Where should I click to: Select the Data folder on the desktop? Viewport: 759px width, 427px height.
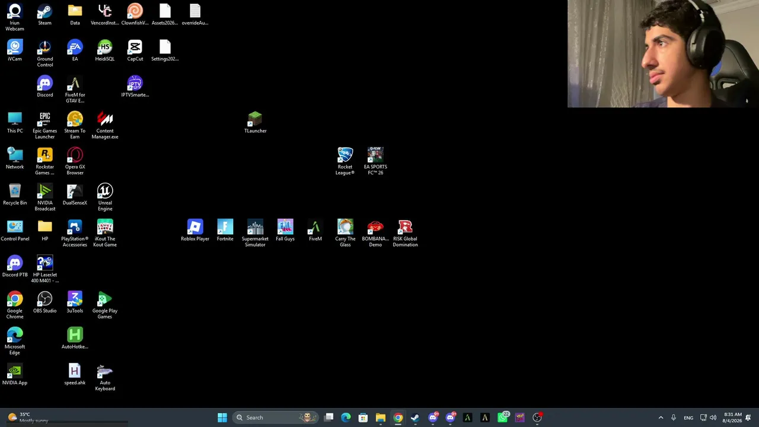pyautogui.click(x=75, y=15)
